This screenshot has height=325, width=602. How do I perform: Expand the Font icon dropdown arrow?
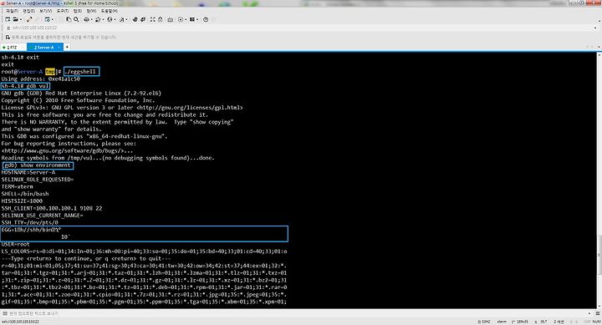[x=127, y=19]
